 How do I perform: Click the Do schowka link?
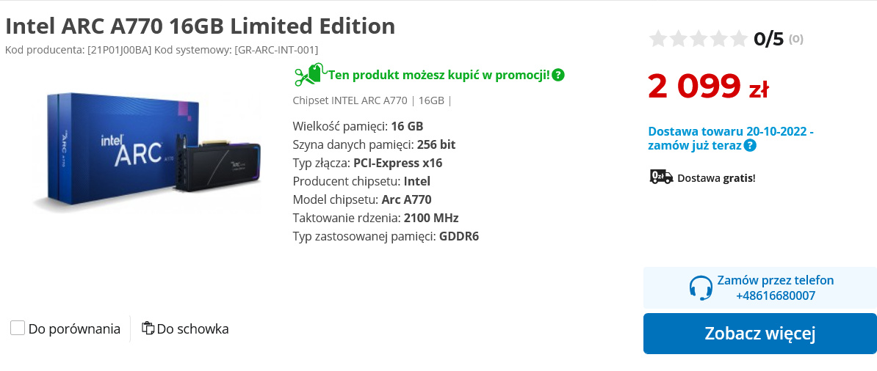[192, 328]
